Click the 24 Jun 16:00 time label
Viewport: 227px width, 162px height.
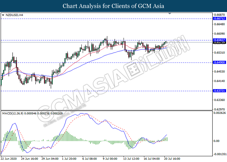click(x=30, y=159)
